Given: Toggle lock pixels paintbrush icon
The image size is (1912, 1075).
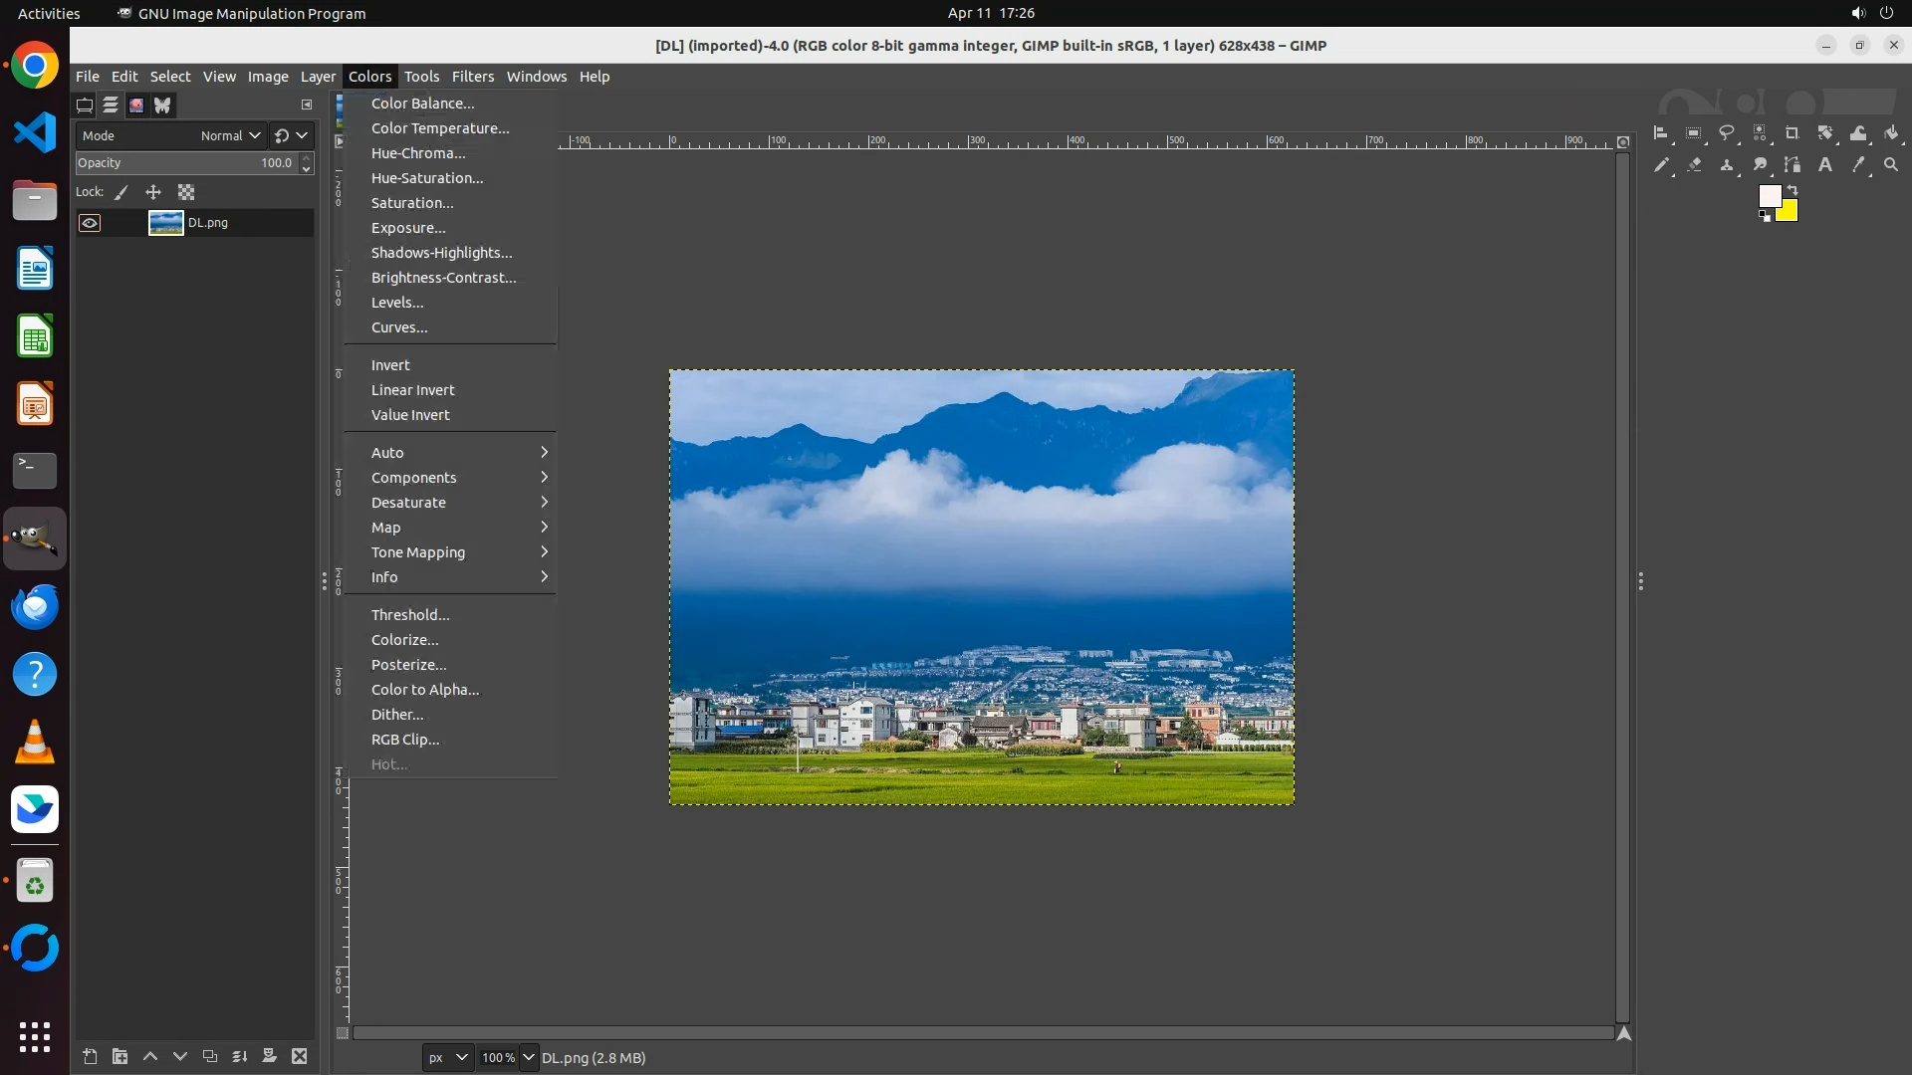Looking at the screenshot, I should tap(121, 192).
